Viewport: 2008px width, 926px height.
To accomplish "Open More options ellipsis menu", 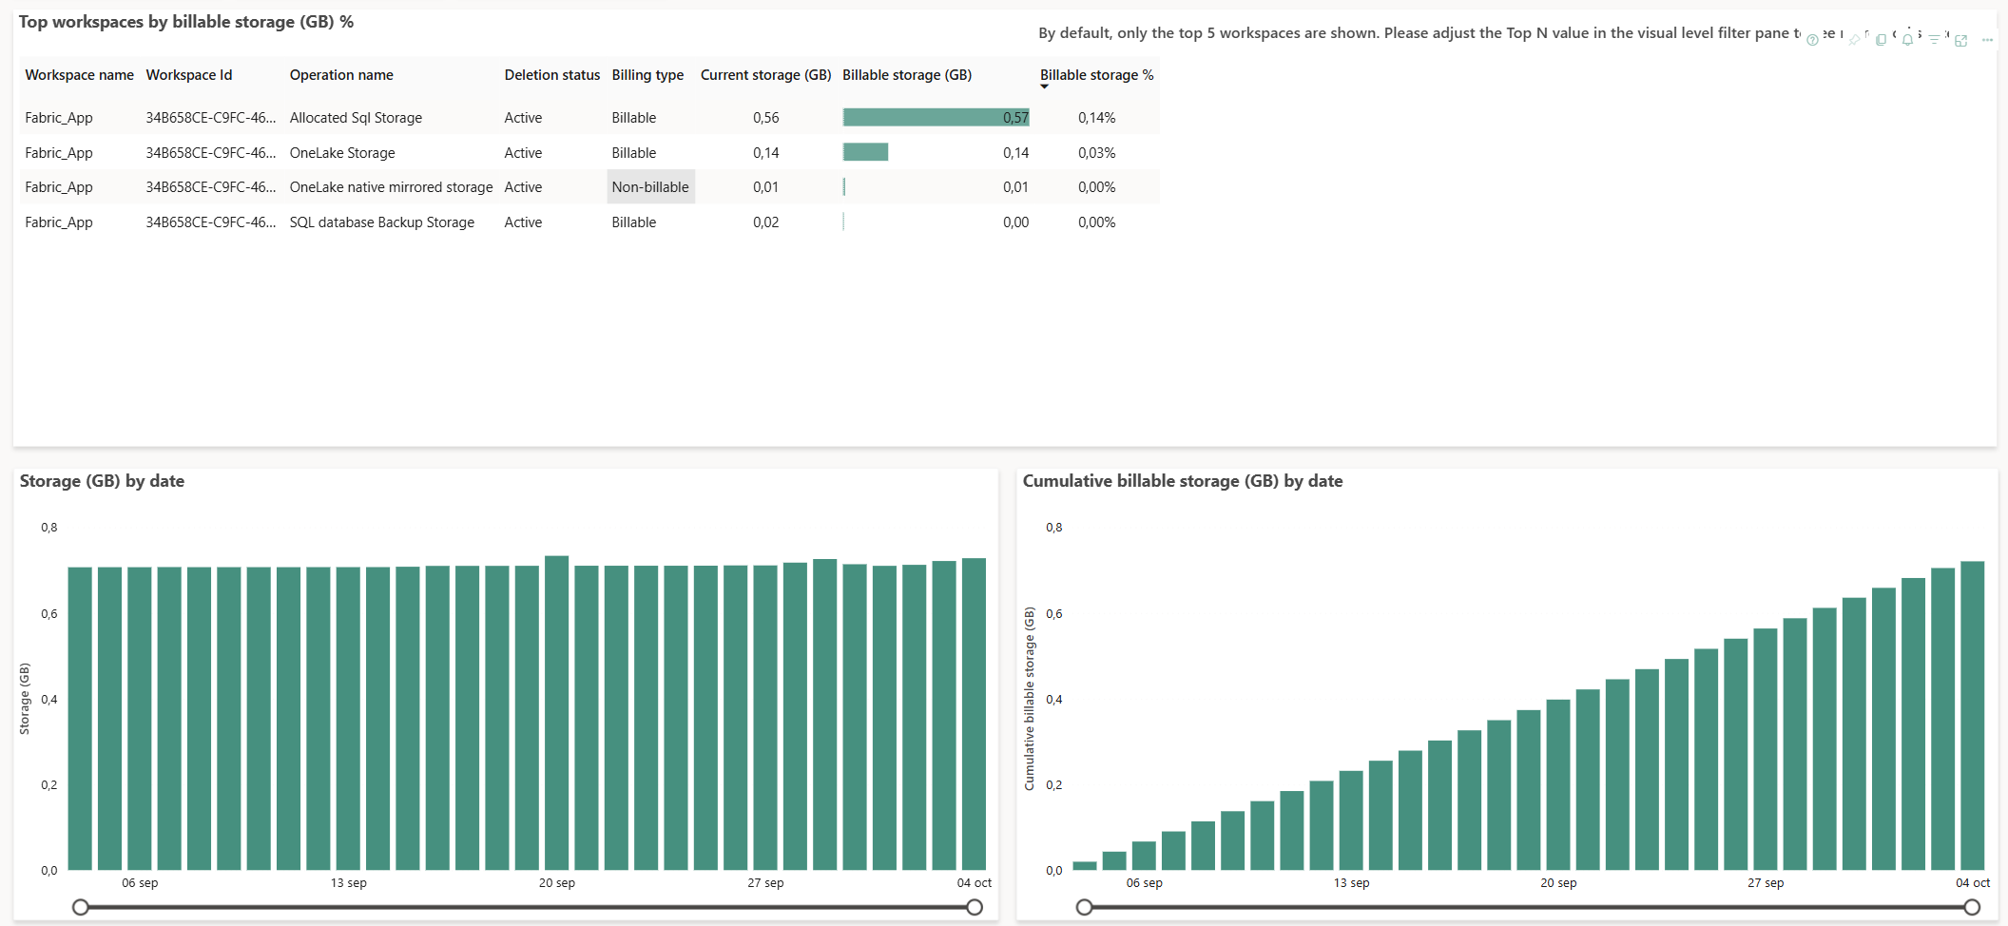I will click(x=1987, y=40).
